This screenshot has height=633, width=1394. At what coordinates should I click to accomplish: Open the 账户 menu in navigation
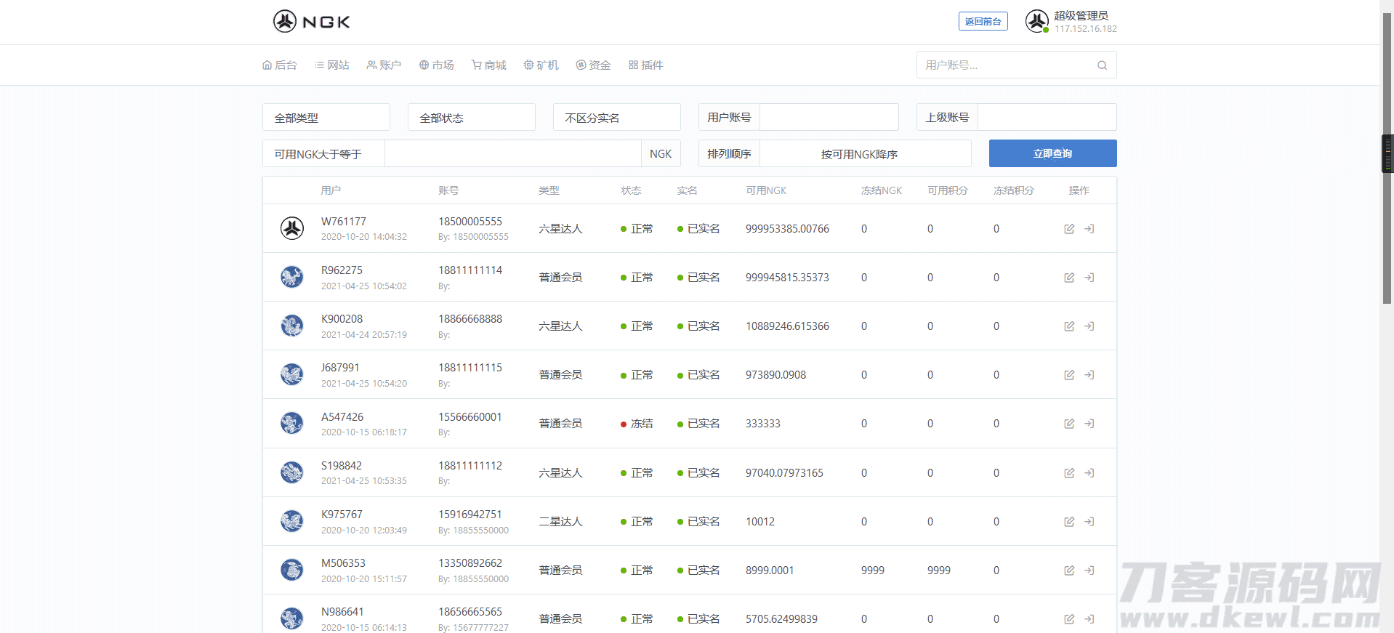(x=384, y=65)
